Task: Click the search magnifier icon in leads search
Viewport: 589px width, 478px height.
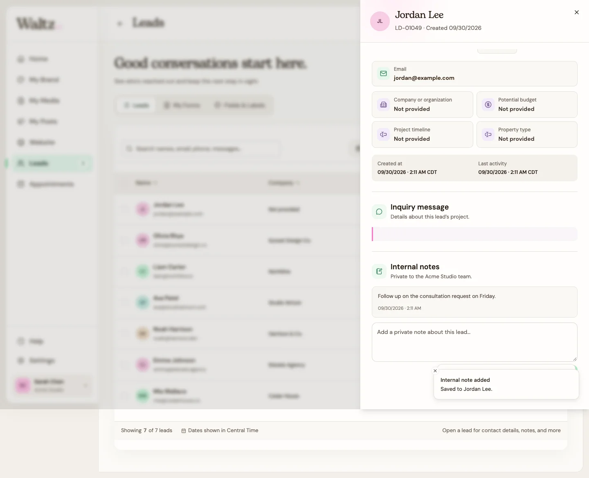Action: coord(129,149)
